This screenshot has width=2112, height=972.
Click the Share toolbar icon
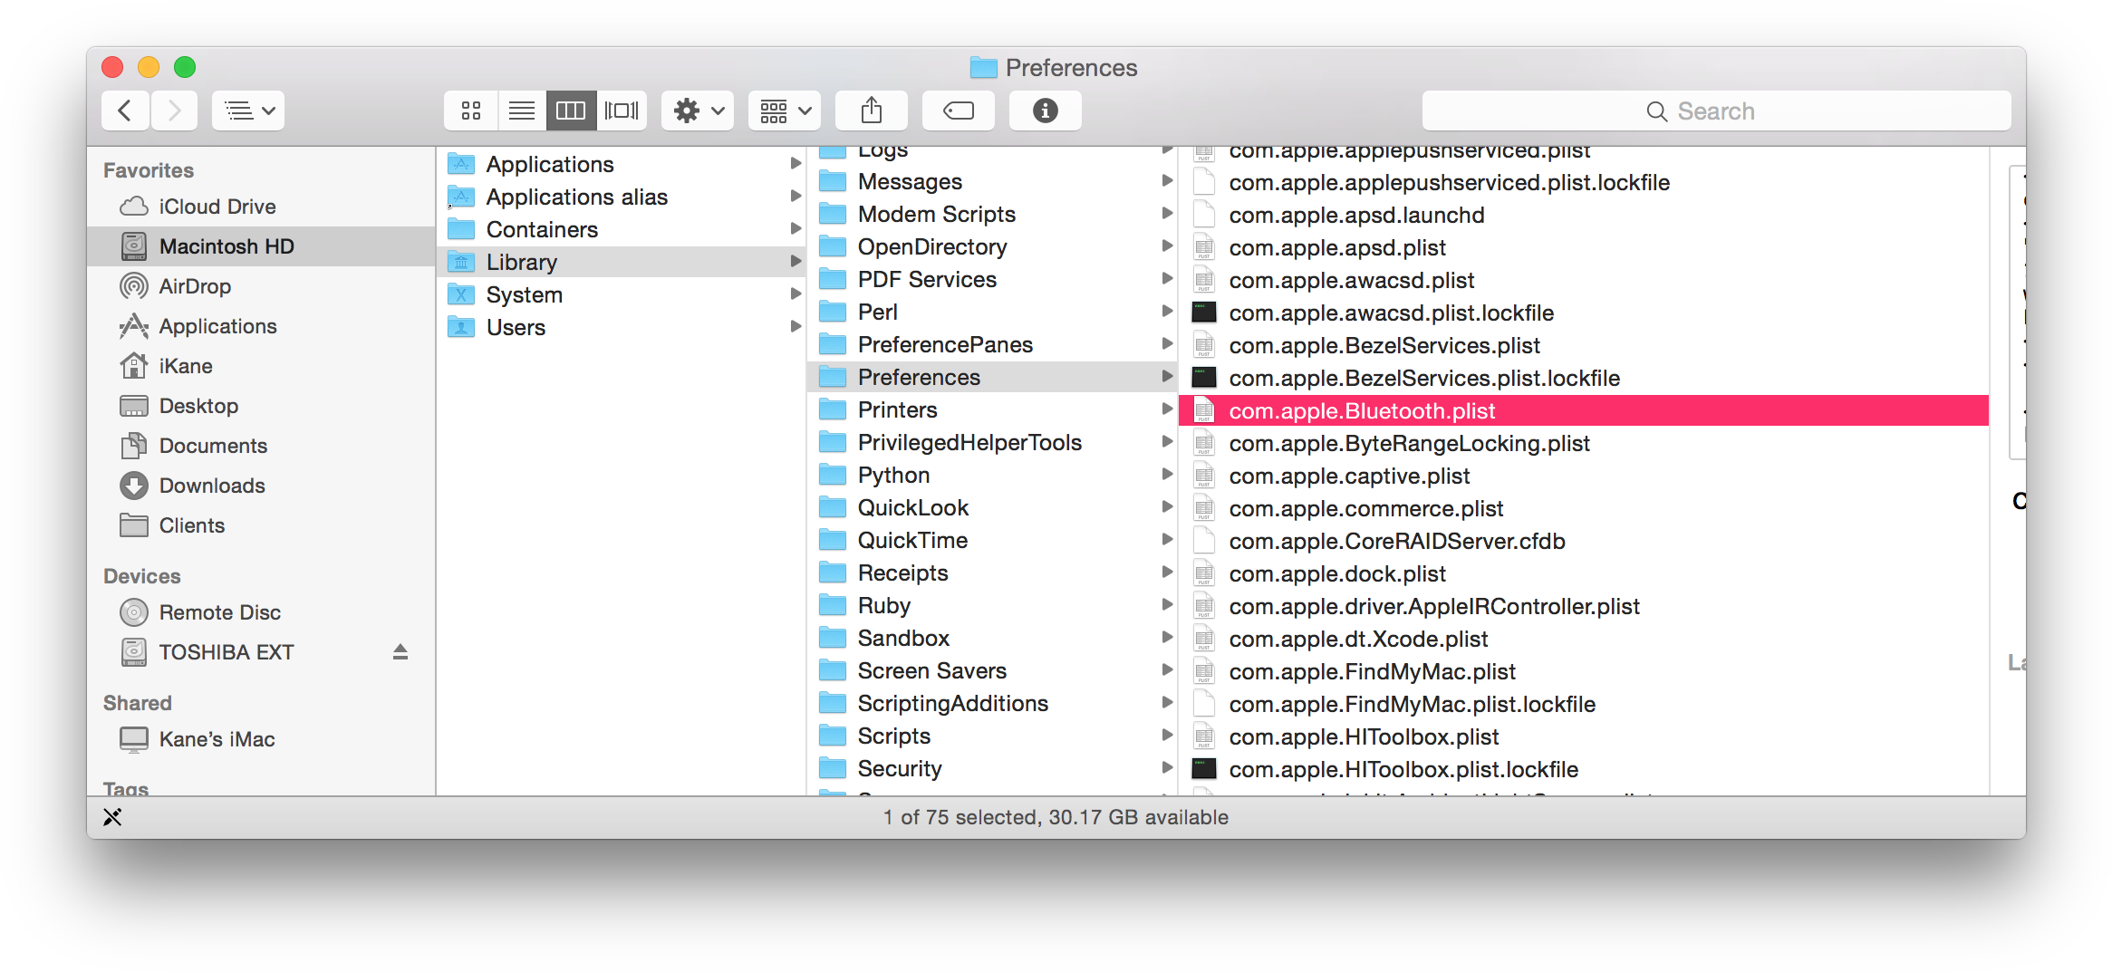coord(871,111)
